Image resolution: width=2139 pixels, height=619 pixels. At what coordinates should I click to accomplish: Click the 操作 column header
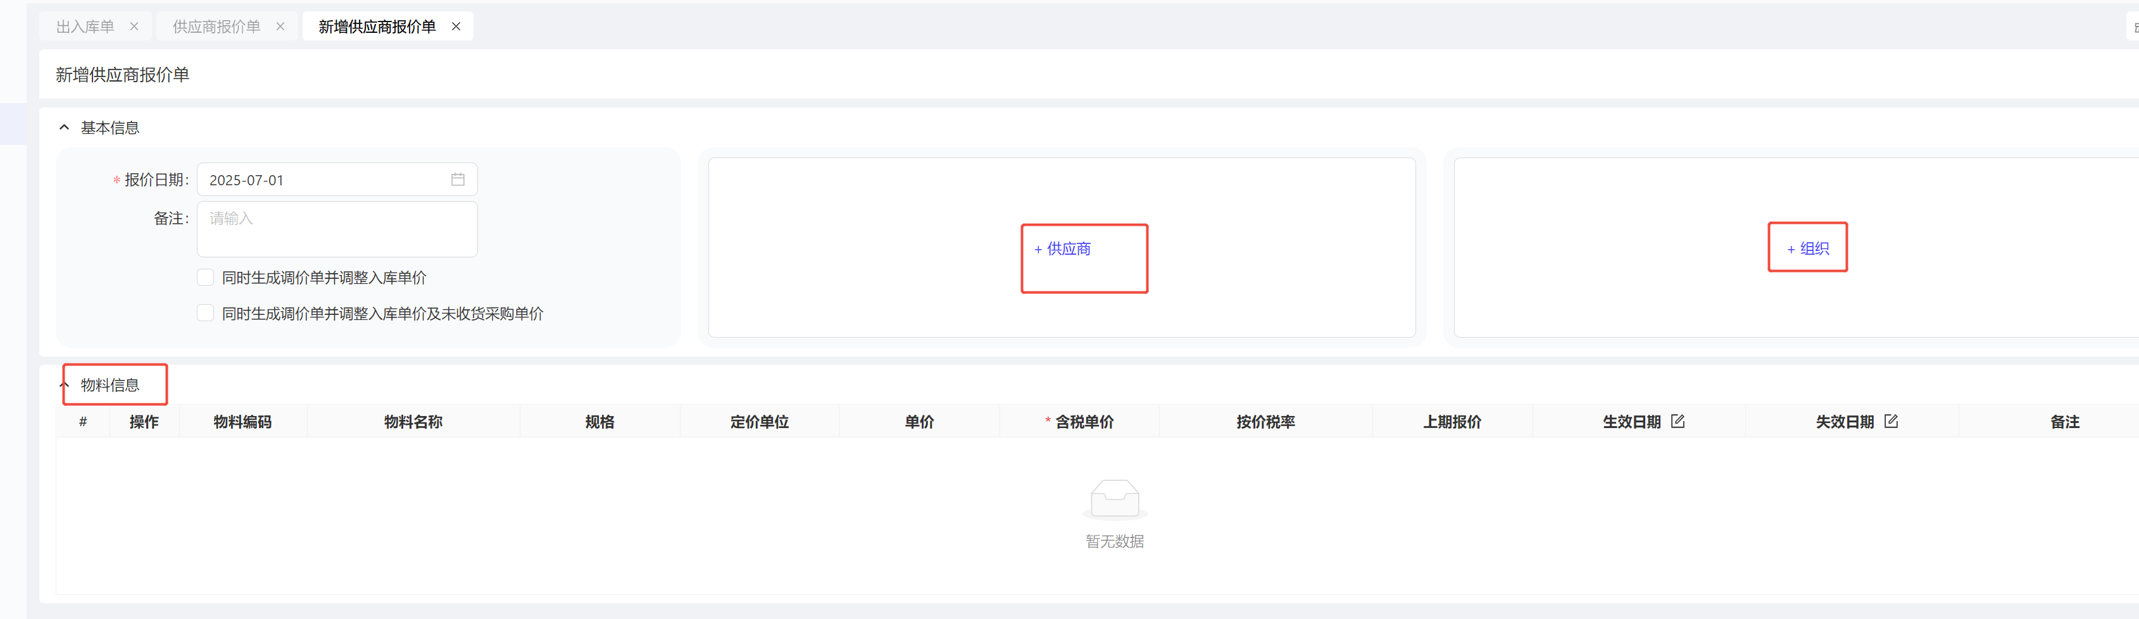[144, 422]
